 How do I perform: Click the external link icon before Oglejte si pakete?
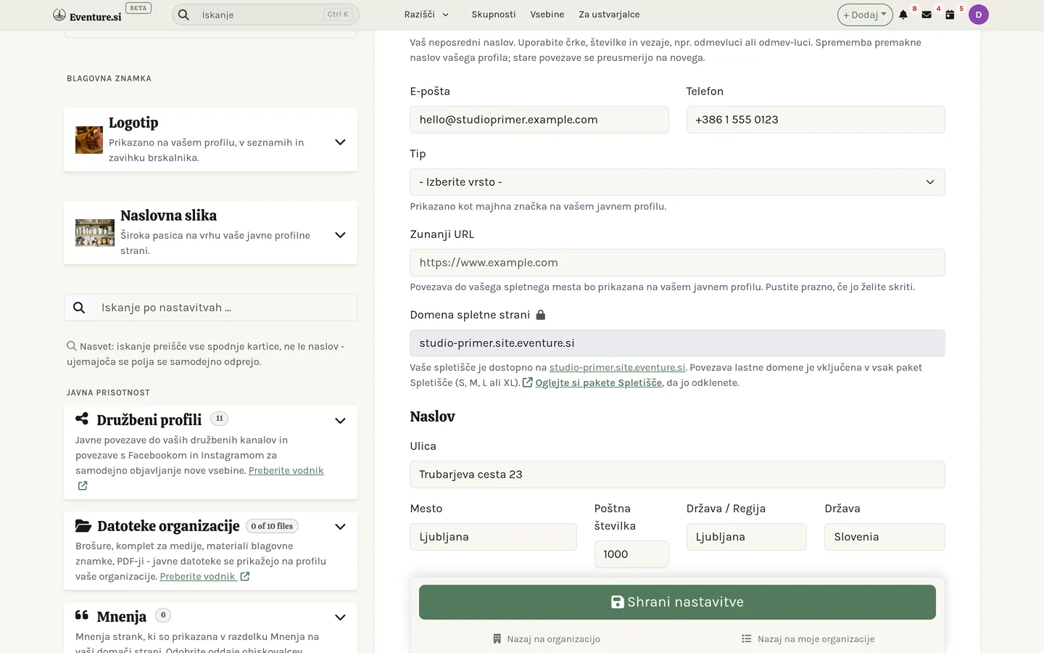pyautogui.click(x=527, y=382)
